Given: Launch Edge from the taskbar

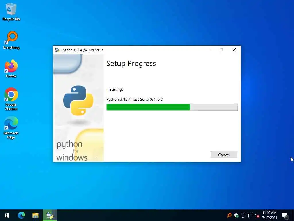Looking at the screenshot, I should tap(21, 215).
